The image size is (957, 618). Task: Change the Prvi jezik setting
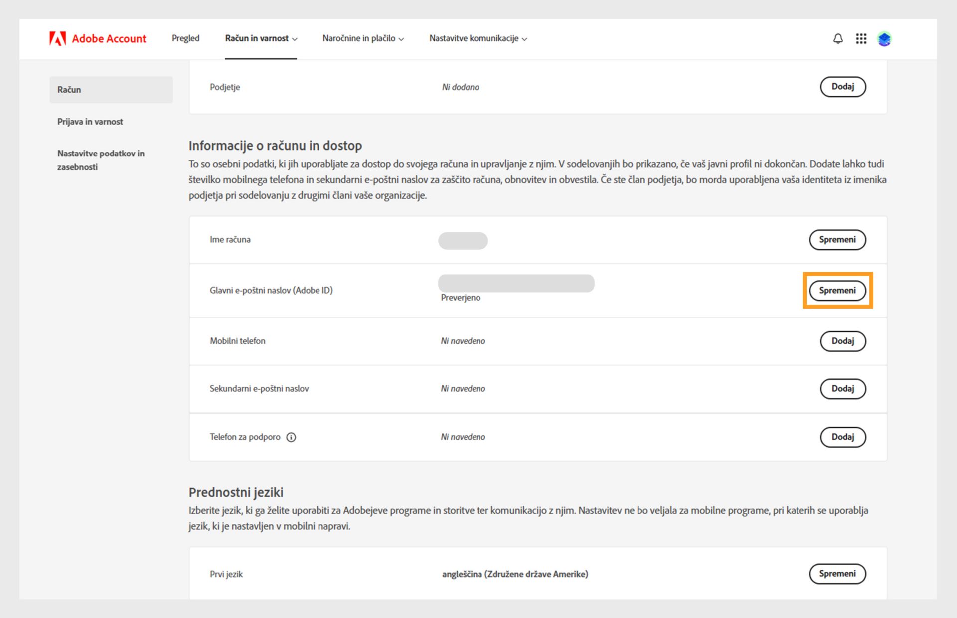[x=837, y=574]
